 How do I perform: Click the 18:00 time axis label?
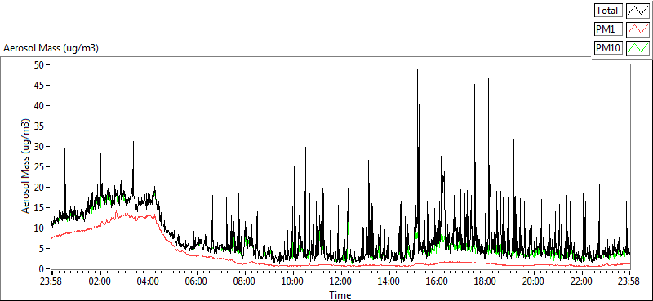(x=485, y=281)
